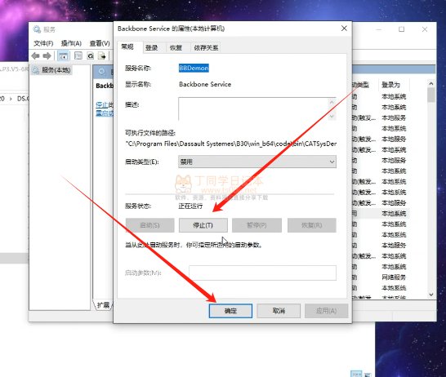Open the 启动类型 dropdown
This screenshot has height=377, width=446.
pos(257,162)
